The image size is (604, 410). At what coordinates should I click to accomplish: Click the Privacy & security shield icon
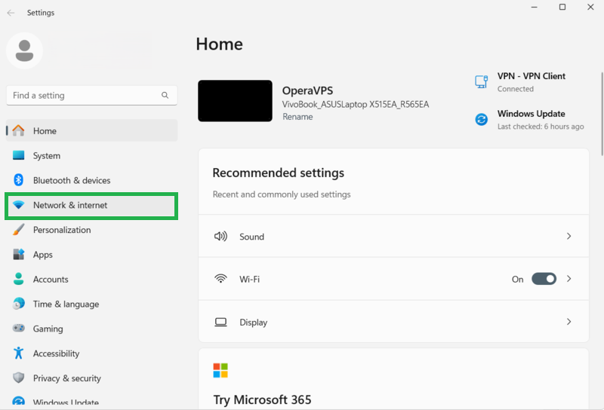(x=19, y=378)
